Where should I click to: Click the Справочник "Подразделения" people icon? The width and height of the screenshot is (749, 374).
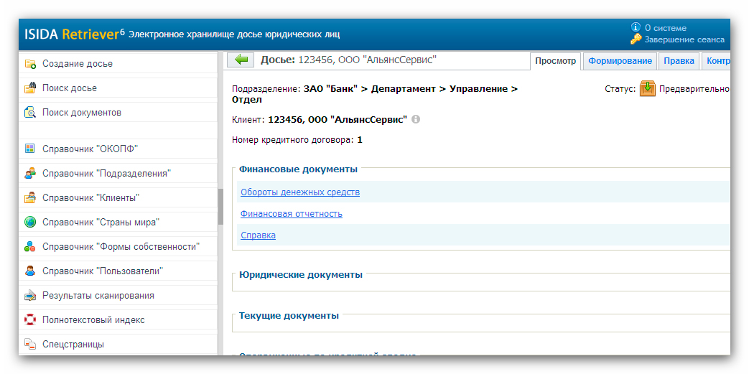(30, 174)
